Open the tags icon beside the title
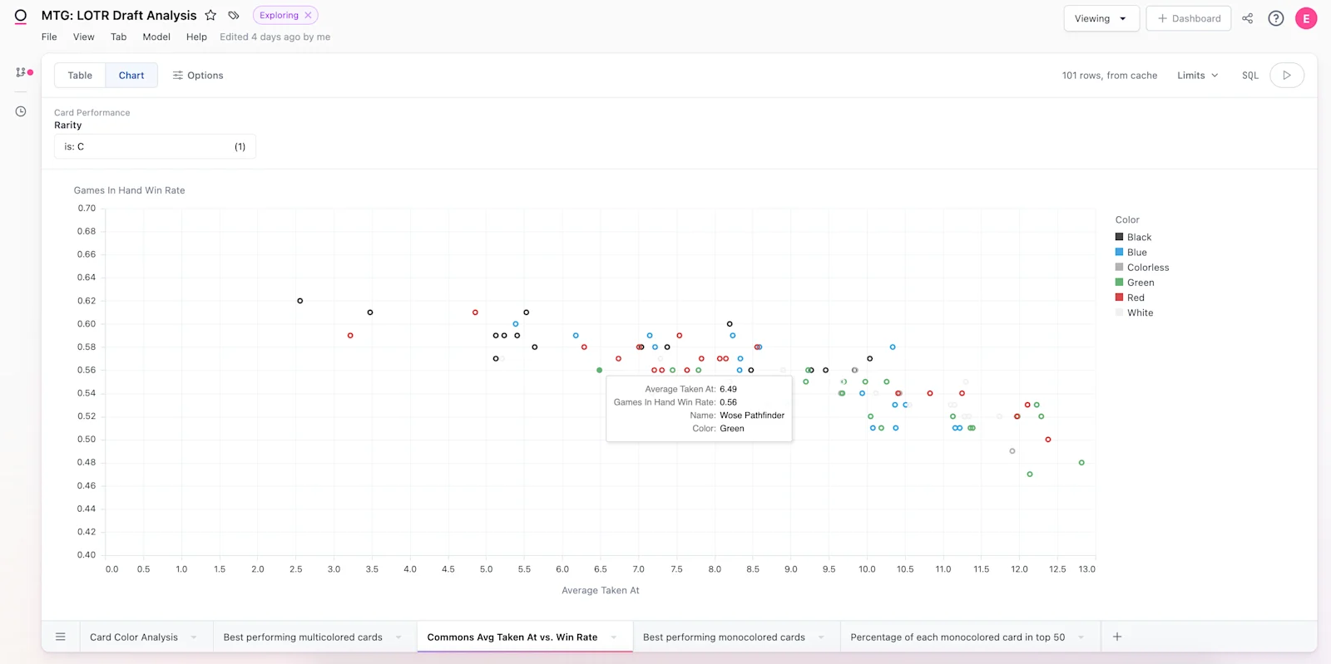This screenshot has width=1331, height=664. 234,15
